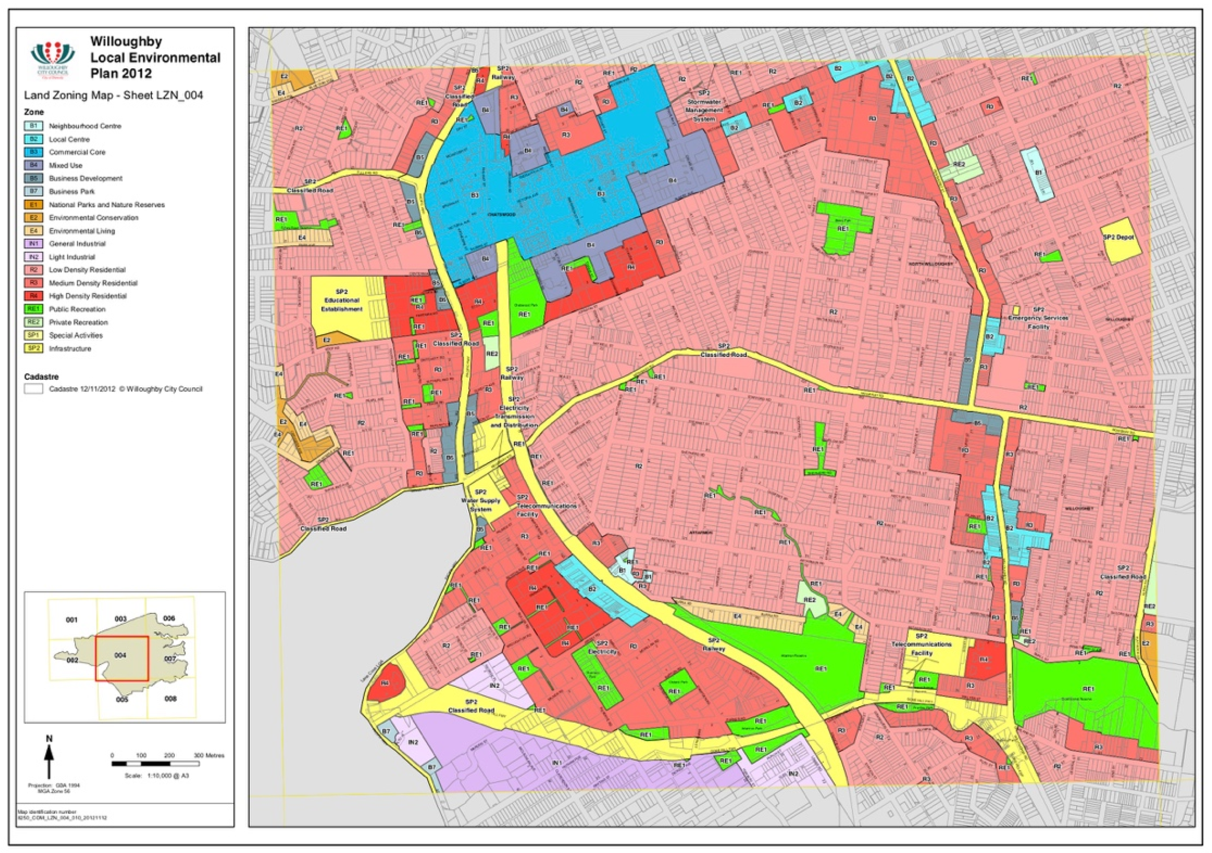Click the 'Land Zoning Map - Sheet LZN_004' heading
Screen dimensions: 1212x853
click(x=114, y=96)
